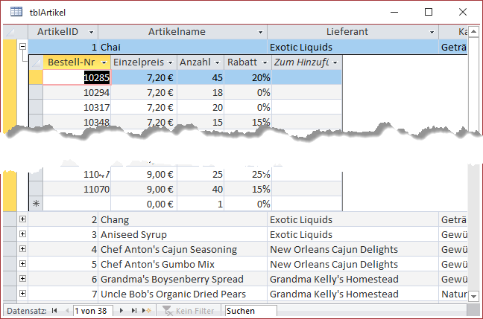
Task: Click the tblArtikel table icon in title bar
Action: (16, 12)
